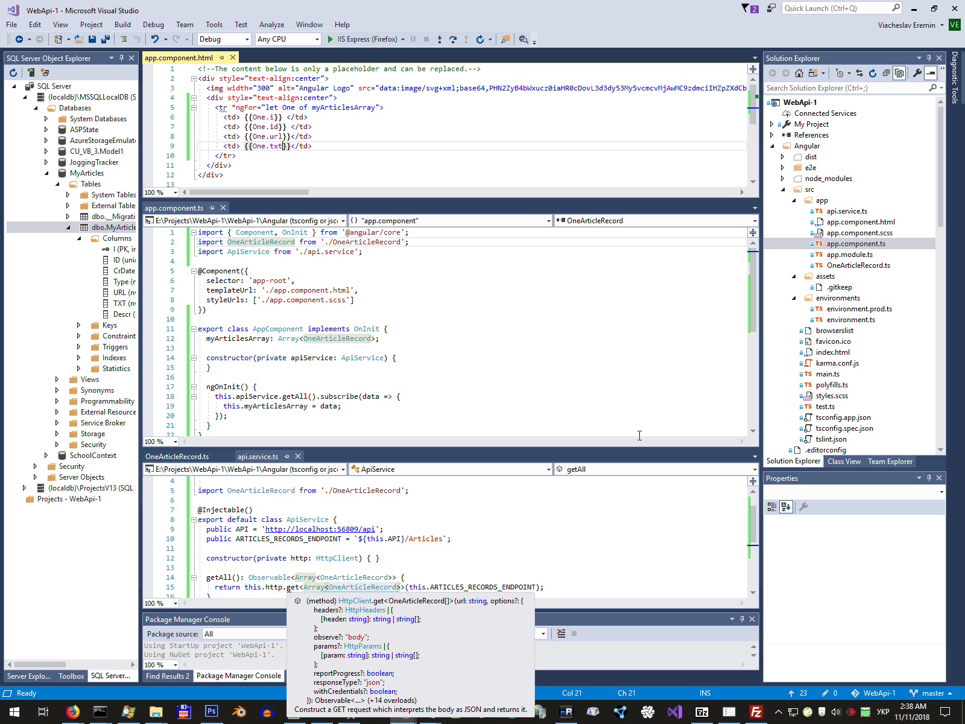Viewport: 965px width, 724px height.
Task: Collapse the Angular folder in Solution Explorer
Action: tap(772, 146)
